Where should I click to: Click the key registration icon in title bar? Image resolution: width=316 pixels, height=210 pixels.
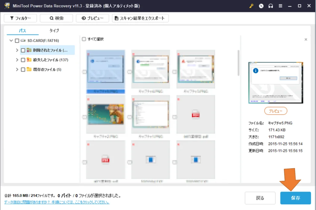[252, 6]
